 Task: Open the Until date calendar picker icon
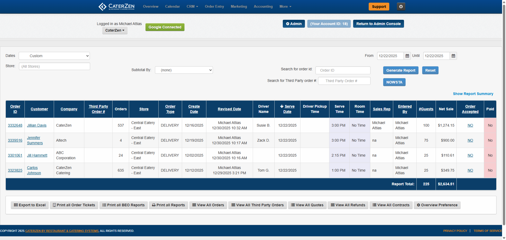(453, 56)
